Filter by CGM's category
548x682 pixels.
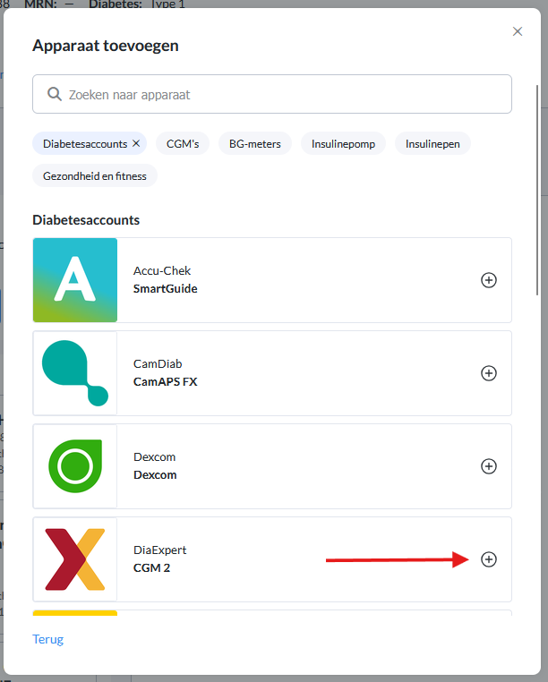(x=183, y=143)
